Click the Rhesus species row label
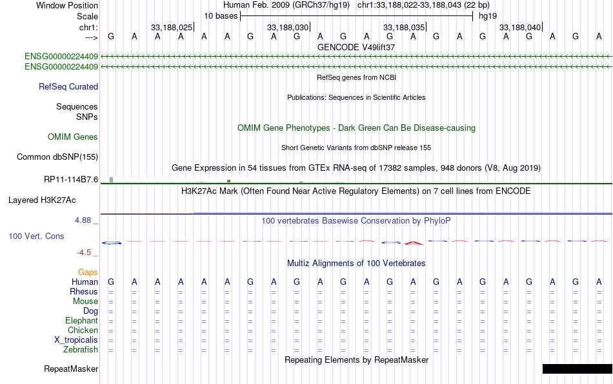This screenshot has height=384, width=613. pos(84,292)
